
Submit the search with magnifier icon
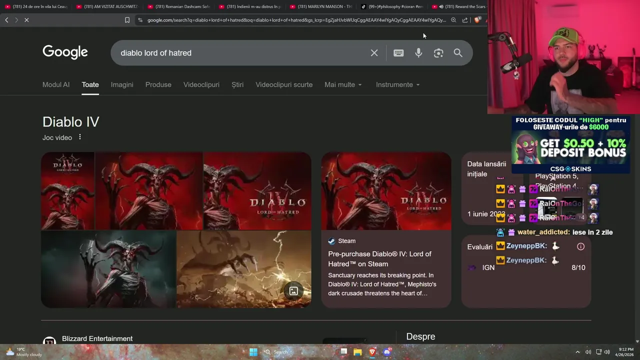(458, 53)
